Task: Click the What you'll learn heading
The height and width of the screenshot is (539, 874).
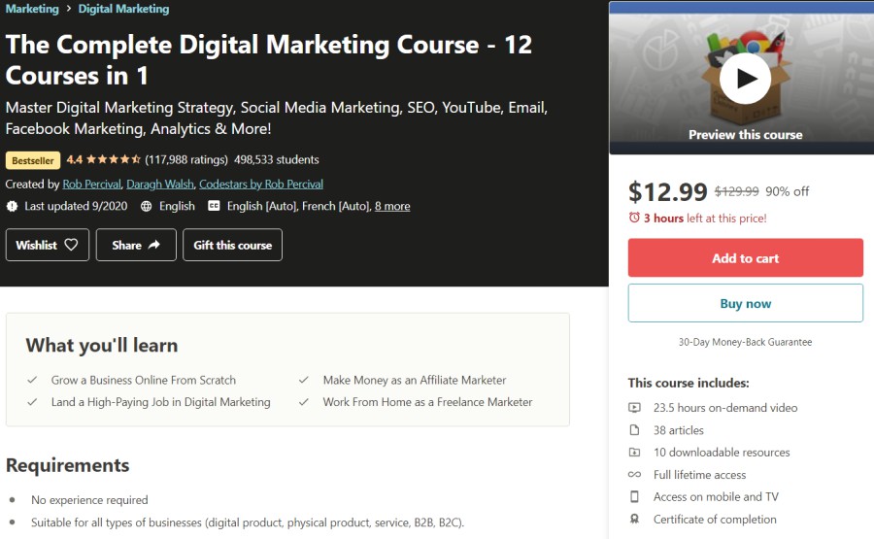Action: (x=101, y=345)
